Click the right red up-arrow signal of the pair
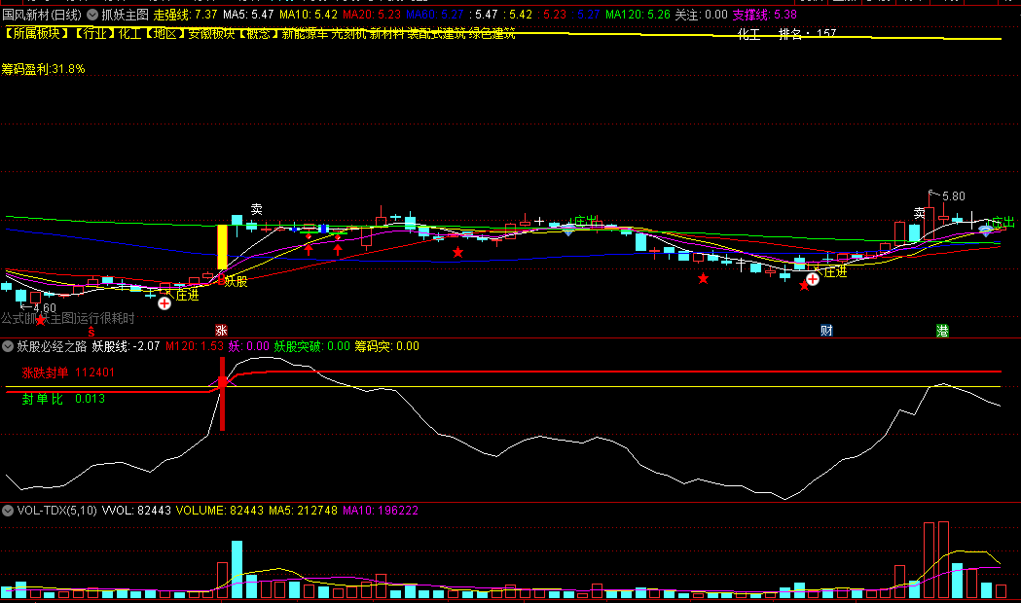Image resolution: width=1021 pixels, height=603 pixels. [x=338, y=248]
